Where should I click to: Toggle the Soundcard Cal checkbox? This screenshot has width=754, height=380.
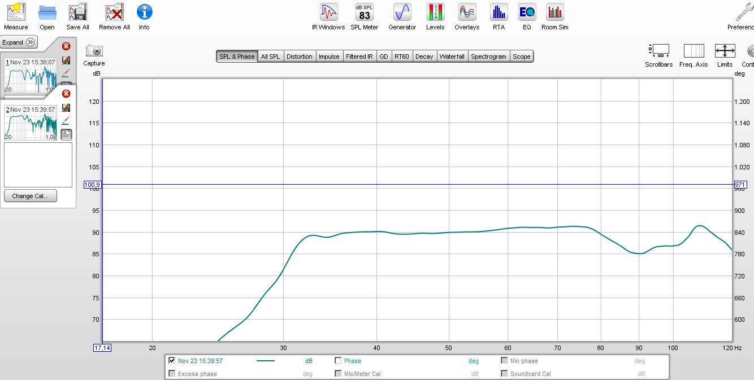coord(504,373)
